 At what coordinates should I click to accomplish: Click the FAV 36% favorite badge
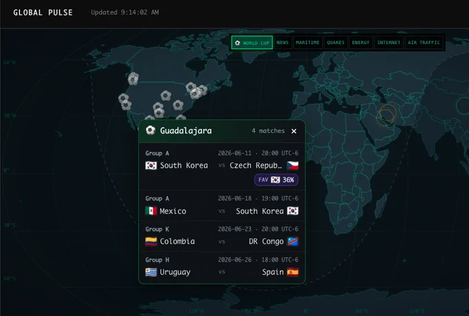(x=276, y=179)
